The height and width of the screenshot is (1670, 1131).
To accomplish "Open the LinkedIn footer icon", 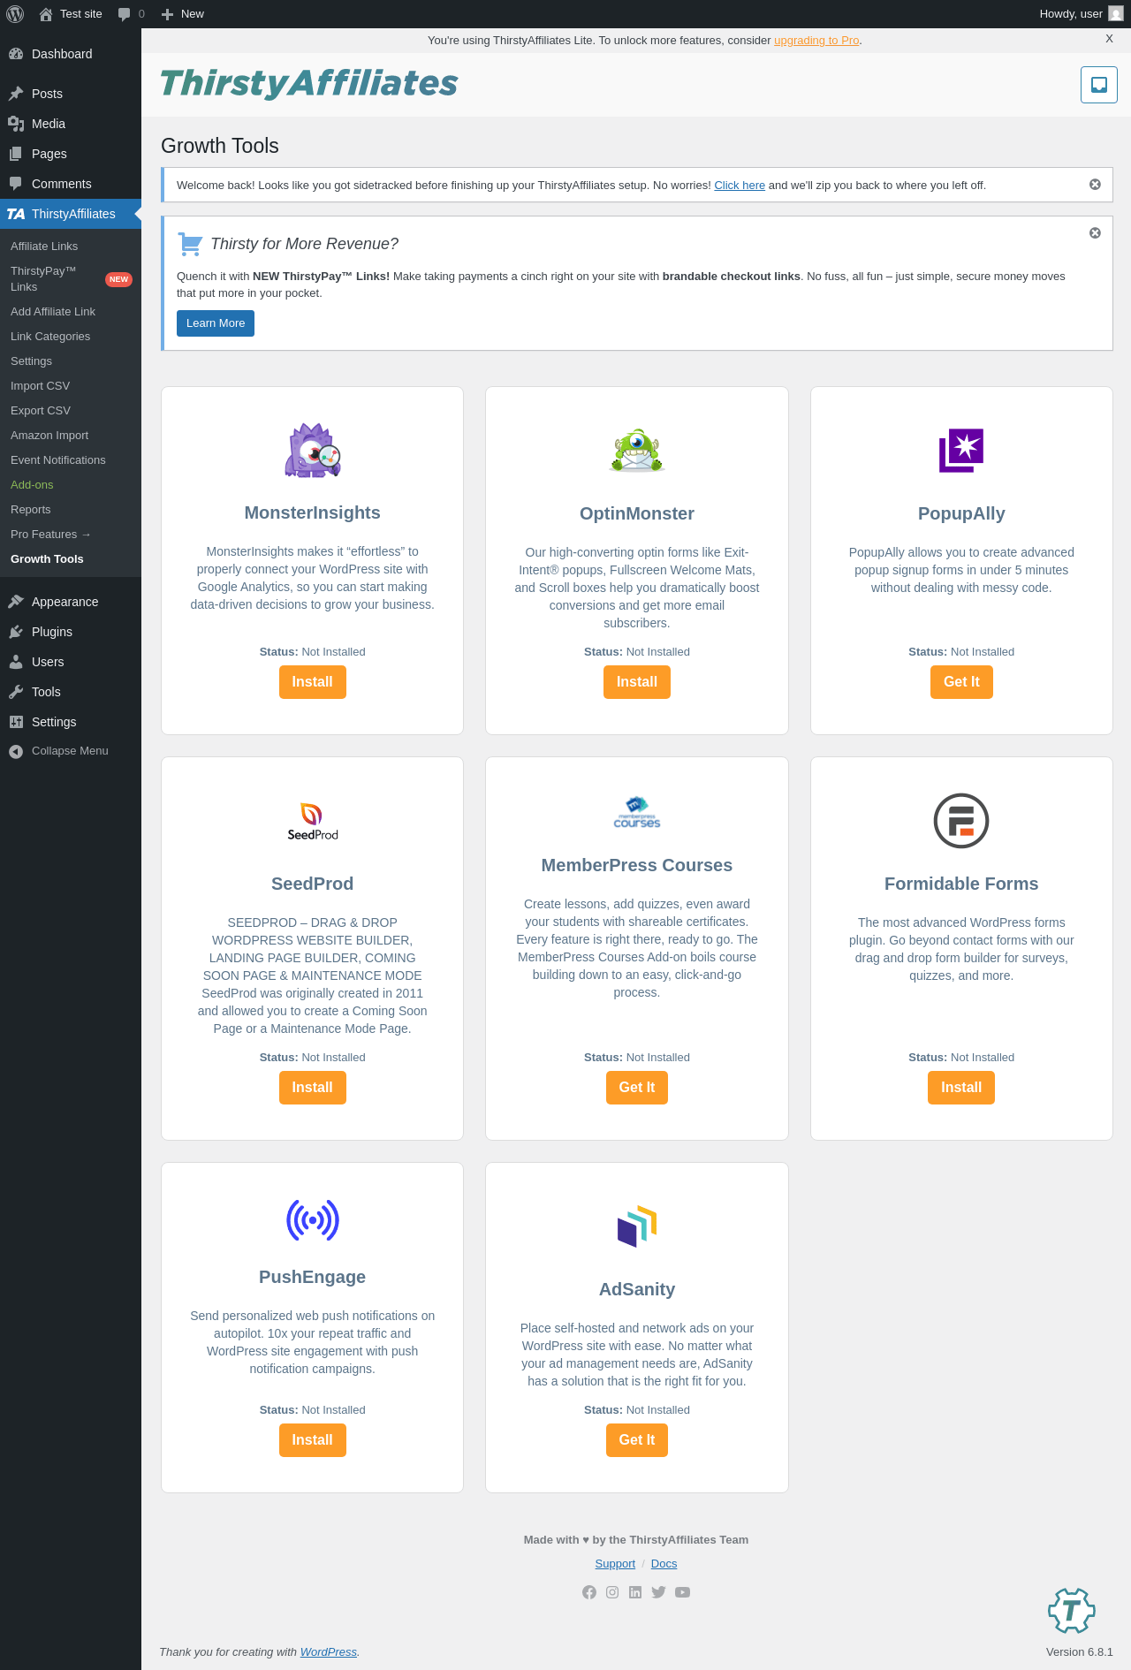I will [x=635, y=1592].
